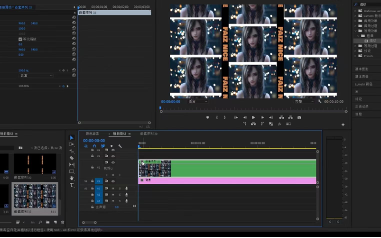Delete with project panel trash icon
Image resolution: width=381 pixels, height=238 pixels.
click(x=62, y=222)
